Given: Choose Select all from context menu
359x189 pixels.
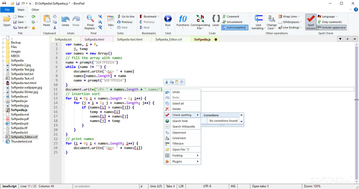Looking at the screenshot, I should click(x=182, y=103).
